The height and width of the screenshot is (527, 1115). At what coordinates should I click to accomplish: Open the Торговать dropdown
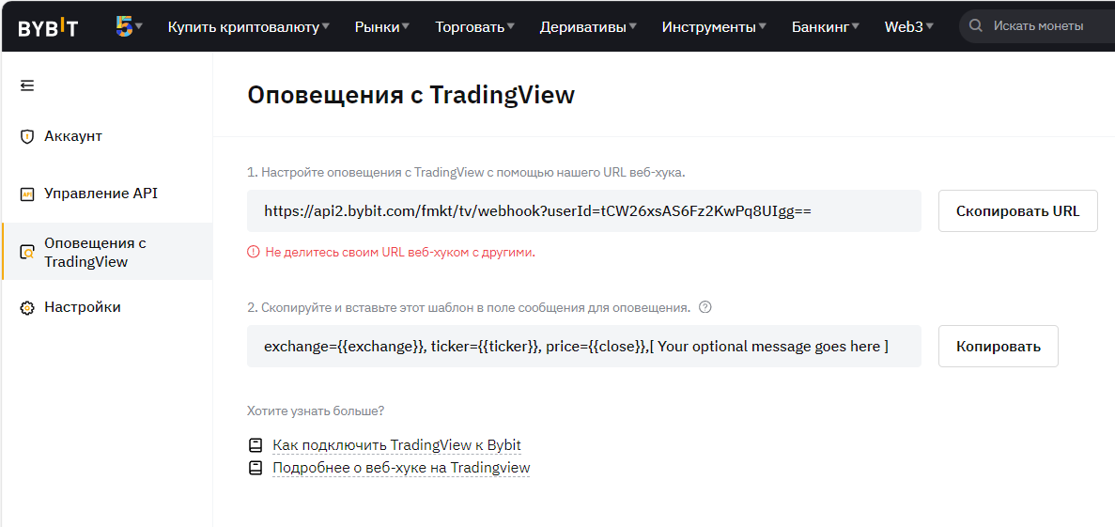pyautogui.click(x=475, y=27)
